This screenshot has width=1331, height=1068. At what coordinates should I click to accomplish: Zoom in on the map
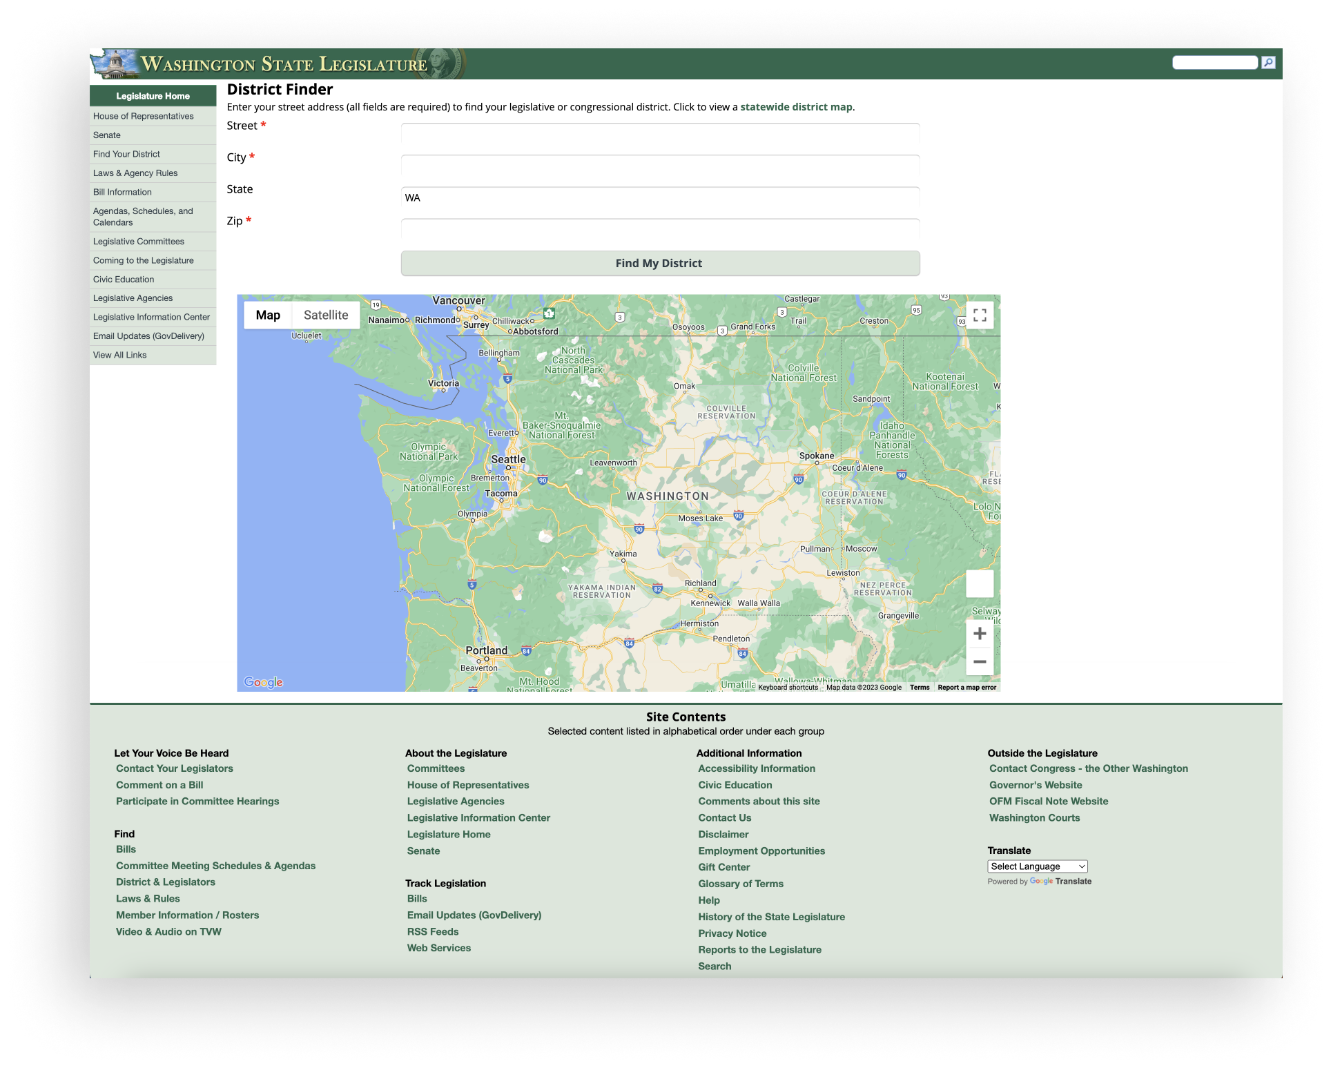tap(979, 633)
